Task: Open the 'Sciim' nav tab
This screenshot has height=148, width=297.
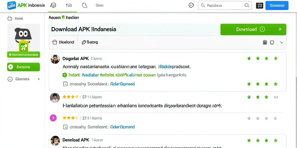Action: pyautogui.click(x=99, y=5)
